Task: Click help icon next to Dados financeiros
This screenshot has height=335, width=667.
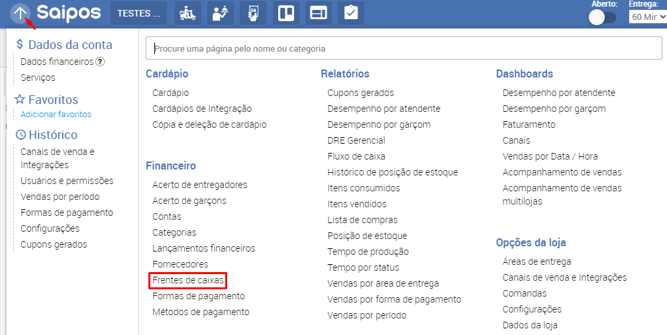Action: (100, 62)
